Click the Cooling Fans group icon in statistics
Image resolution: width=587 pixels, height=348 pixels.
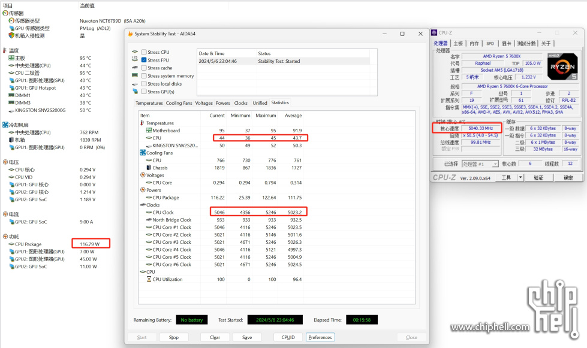point(143,153)
